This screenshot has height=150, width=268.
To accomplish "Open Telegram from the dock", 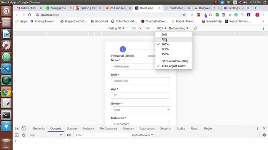I will pyautogui.click(x=6, y=126).
